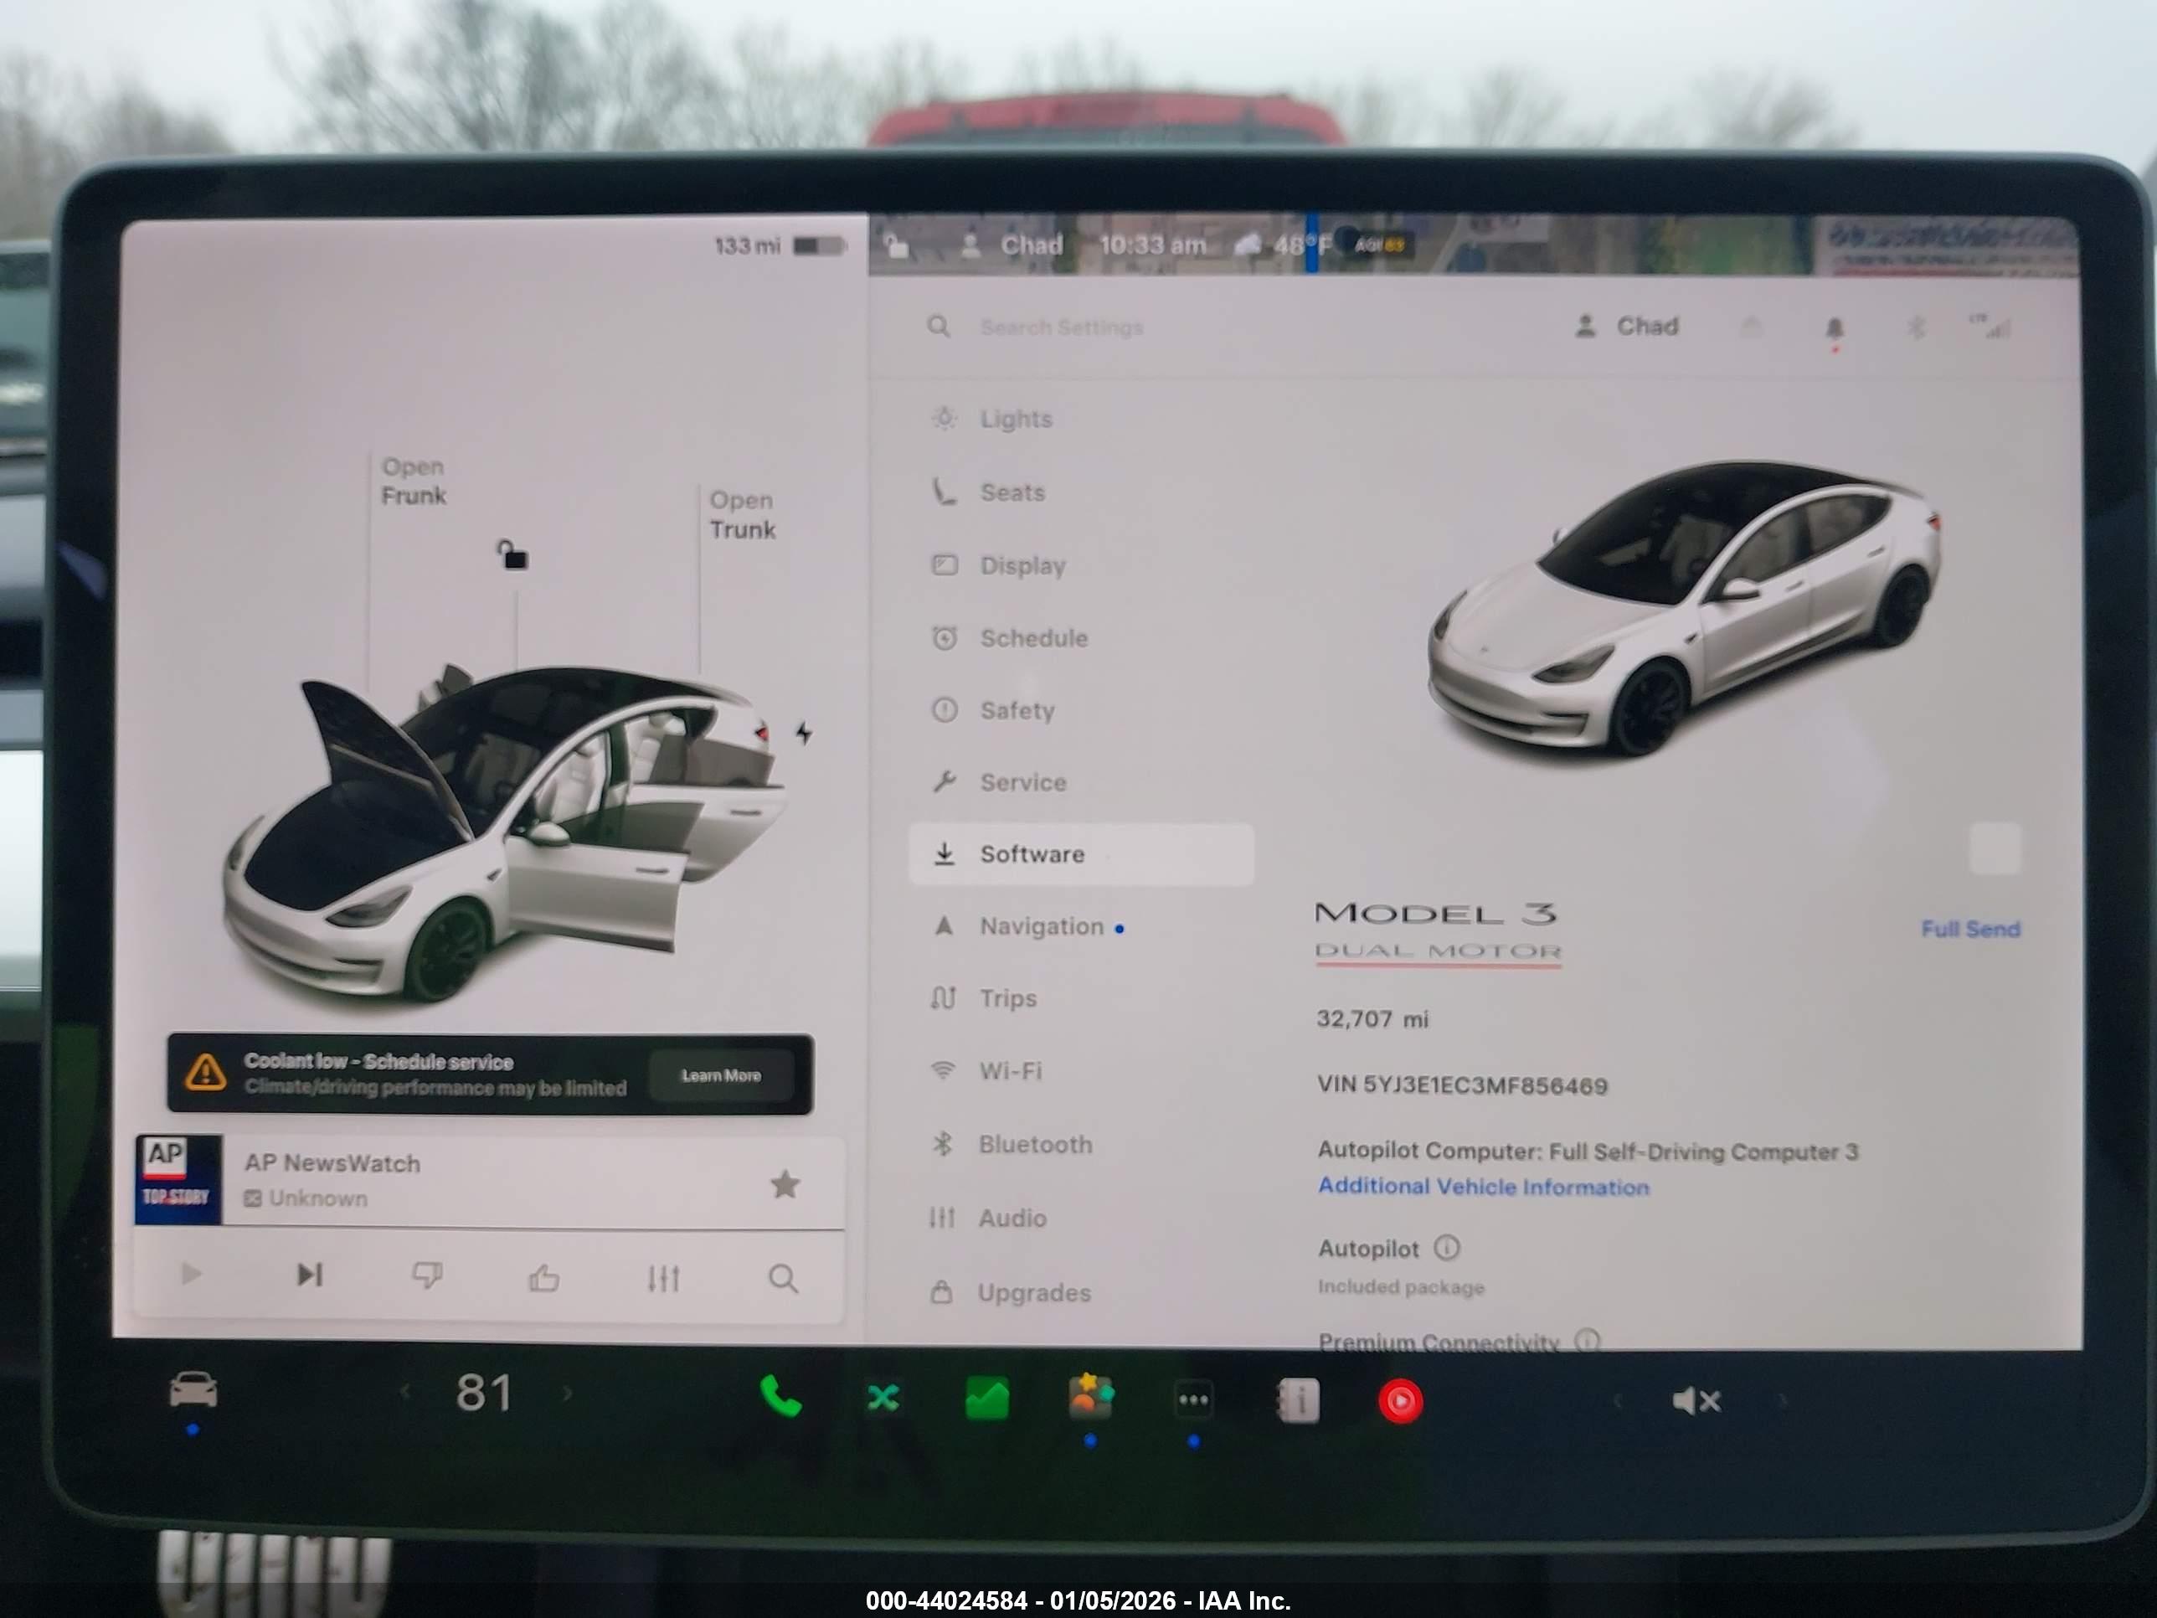Viewport: 2157px width, 1618px height.
Task: Tap the VIN 5YJ3E1EC3MF856469 text
Action: (x=1462, y=1085)
